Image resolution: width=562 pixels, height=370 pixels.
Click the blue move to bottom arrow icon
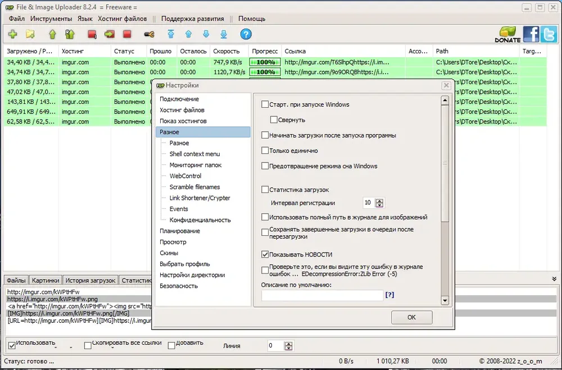coord(224,34)
